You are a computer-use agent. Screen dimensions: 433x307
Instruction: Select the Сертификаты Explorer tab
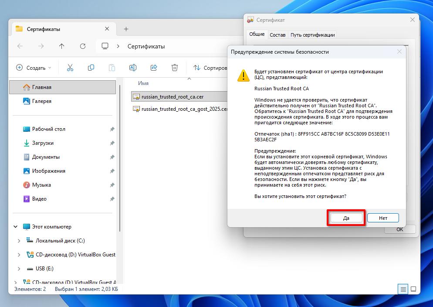pyautogui.click(x=64, y=29)
